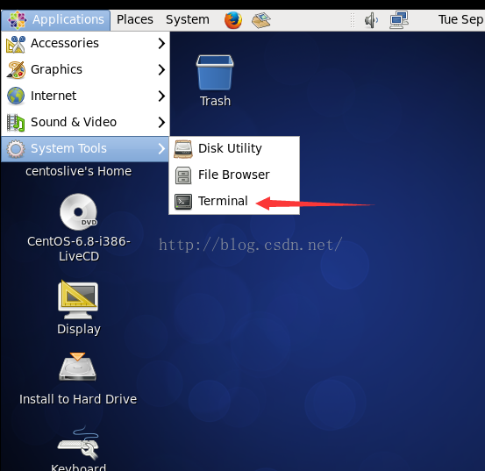Click the File Browser cabinet icon
485x471 pixels.
pyautogui.click(x=183, y=175)
